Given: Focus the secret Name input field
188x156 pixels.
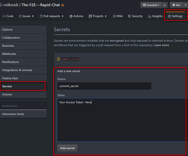Looking at the screenshot, I should (104, 86).
